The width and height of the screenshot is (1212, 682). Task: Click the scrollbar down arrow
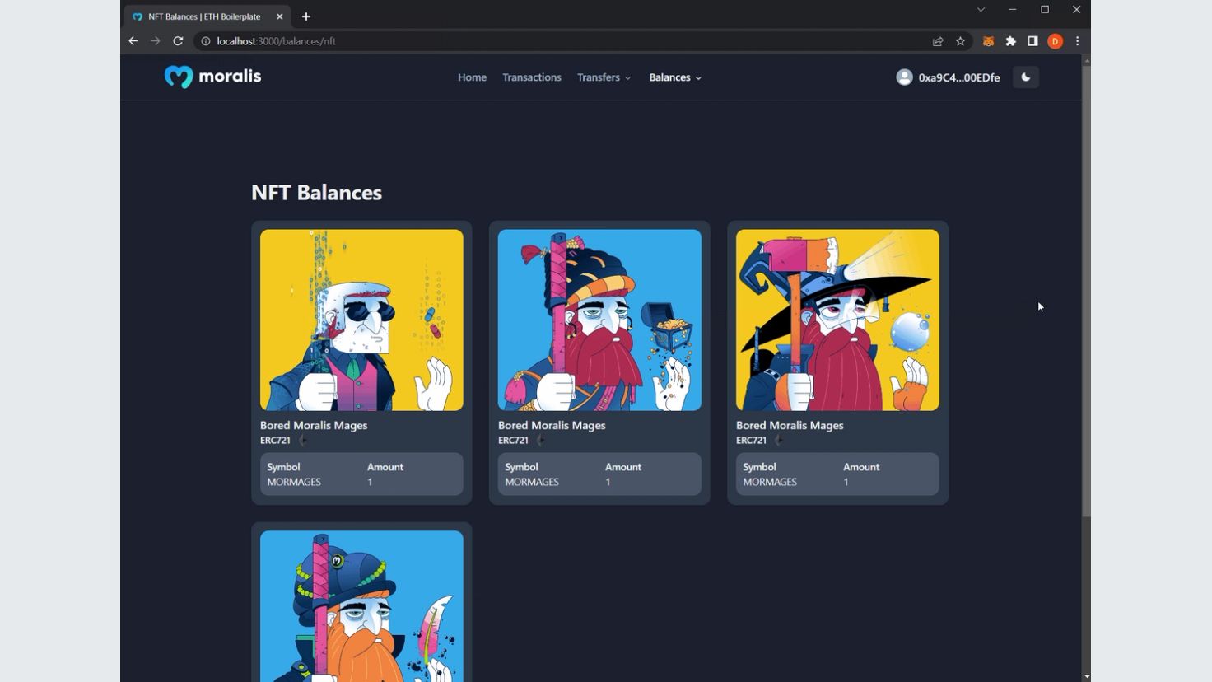point(1086,676)
